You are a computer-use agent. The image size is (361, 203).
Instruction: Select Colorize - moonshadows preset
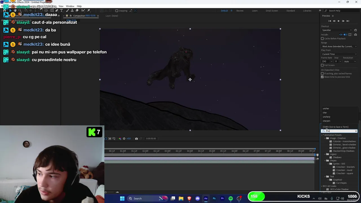[344, 142]
